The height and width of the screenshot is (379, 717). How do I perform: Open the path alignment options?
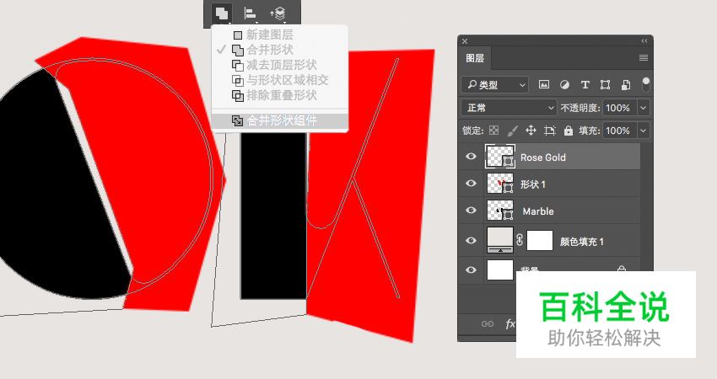click(x=251, y=13)
